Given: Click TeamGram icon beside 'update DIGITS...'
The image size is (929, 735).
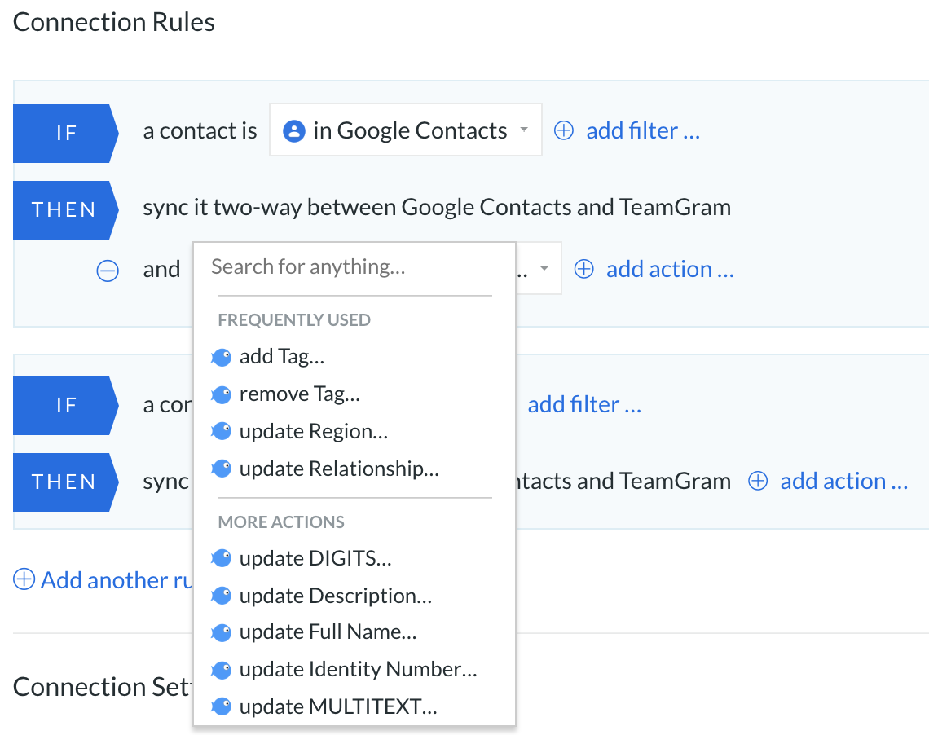Looking at the screenshot, I should pyautogui.click(x=221, y=558).
